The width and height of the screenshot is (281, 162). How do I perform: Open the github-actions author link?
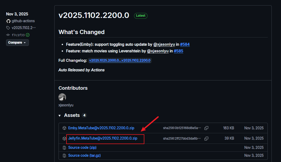coord(23,21)
